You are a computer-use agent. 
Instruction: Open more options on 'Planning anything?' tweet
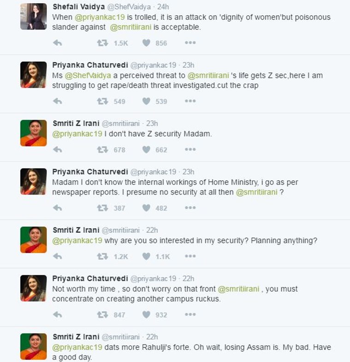190,256
